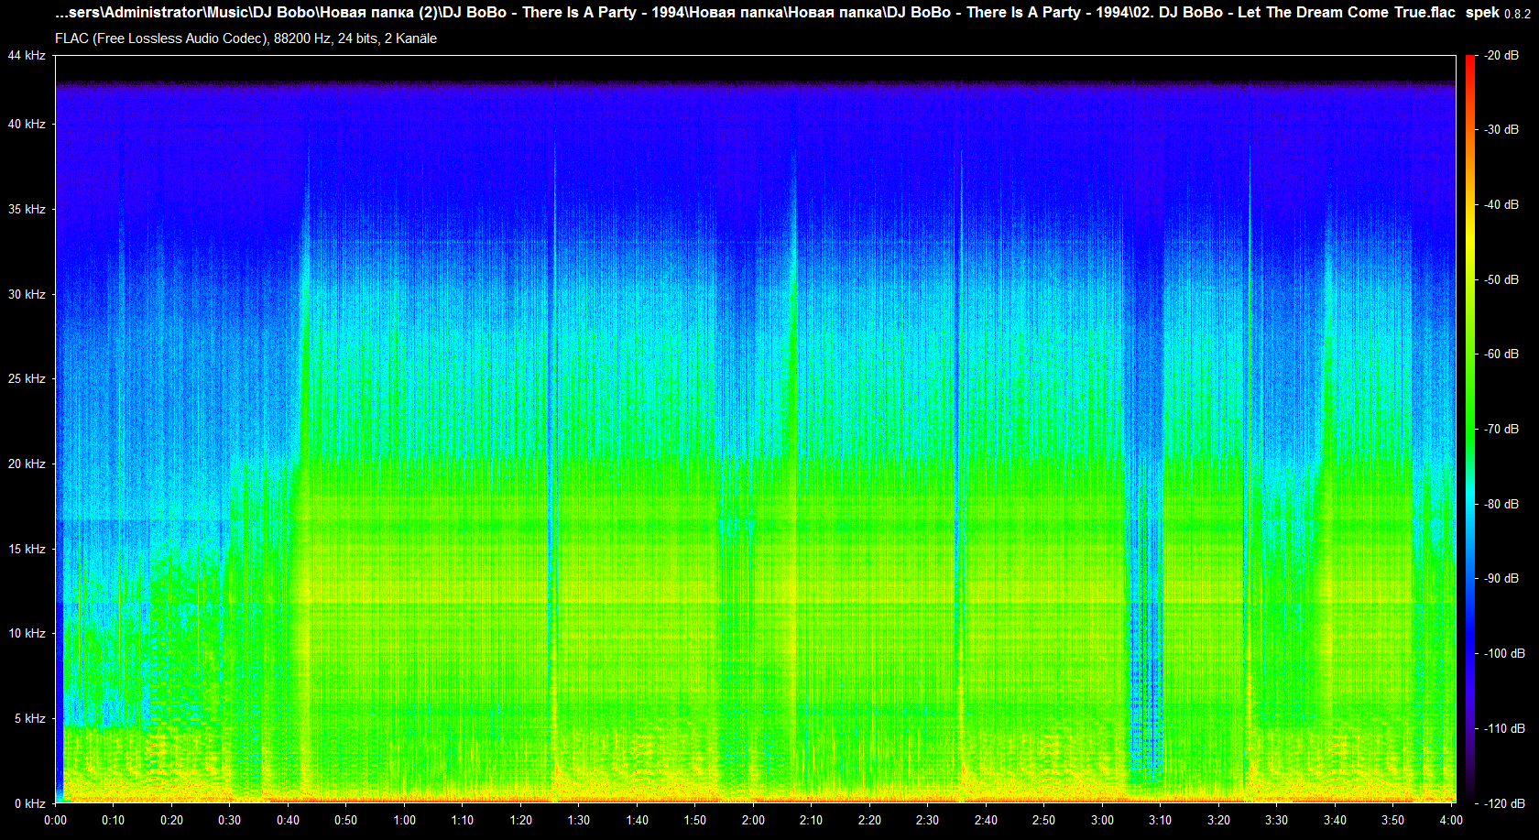The image size is (1539, 840).
Task: Click the 4:00 end time label
Action: pyautogui.click(x=1450, y=820)
